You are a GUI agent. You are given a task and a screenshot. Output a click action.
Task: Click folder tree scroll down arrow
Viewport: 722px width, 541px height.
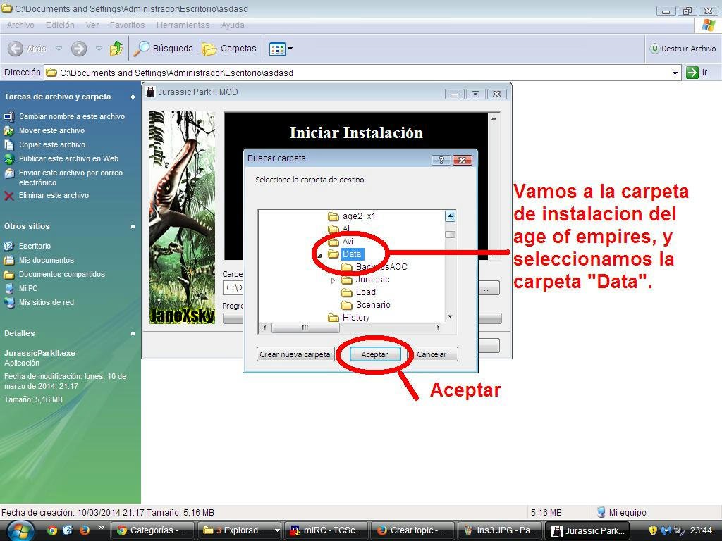(451, 316)
